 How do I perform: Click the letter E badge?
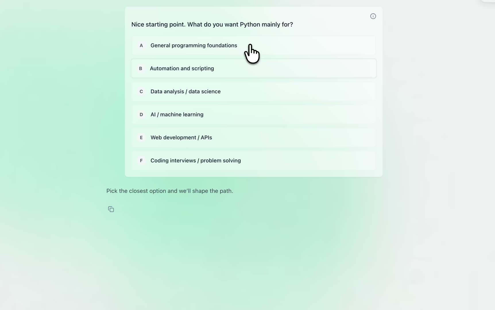pyautogui.click(x=141, y=137)
